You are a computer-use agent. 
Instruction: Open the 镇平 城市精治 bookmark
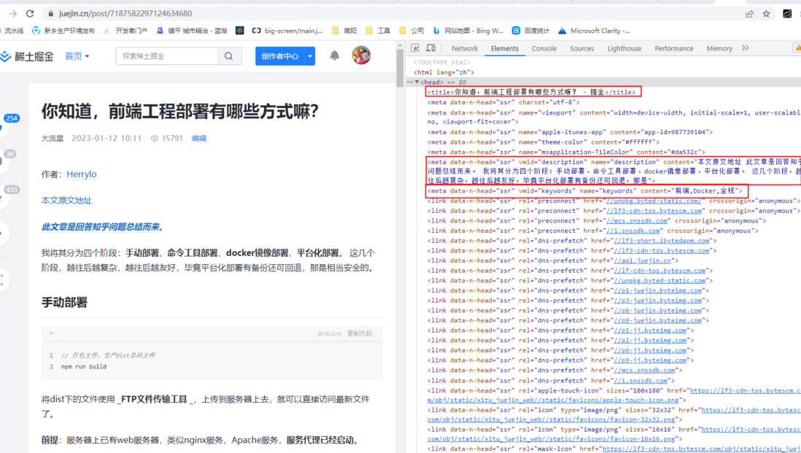(x=192, y=31)
